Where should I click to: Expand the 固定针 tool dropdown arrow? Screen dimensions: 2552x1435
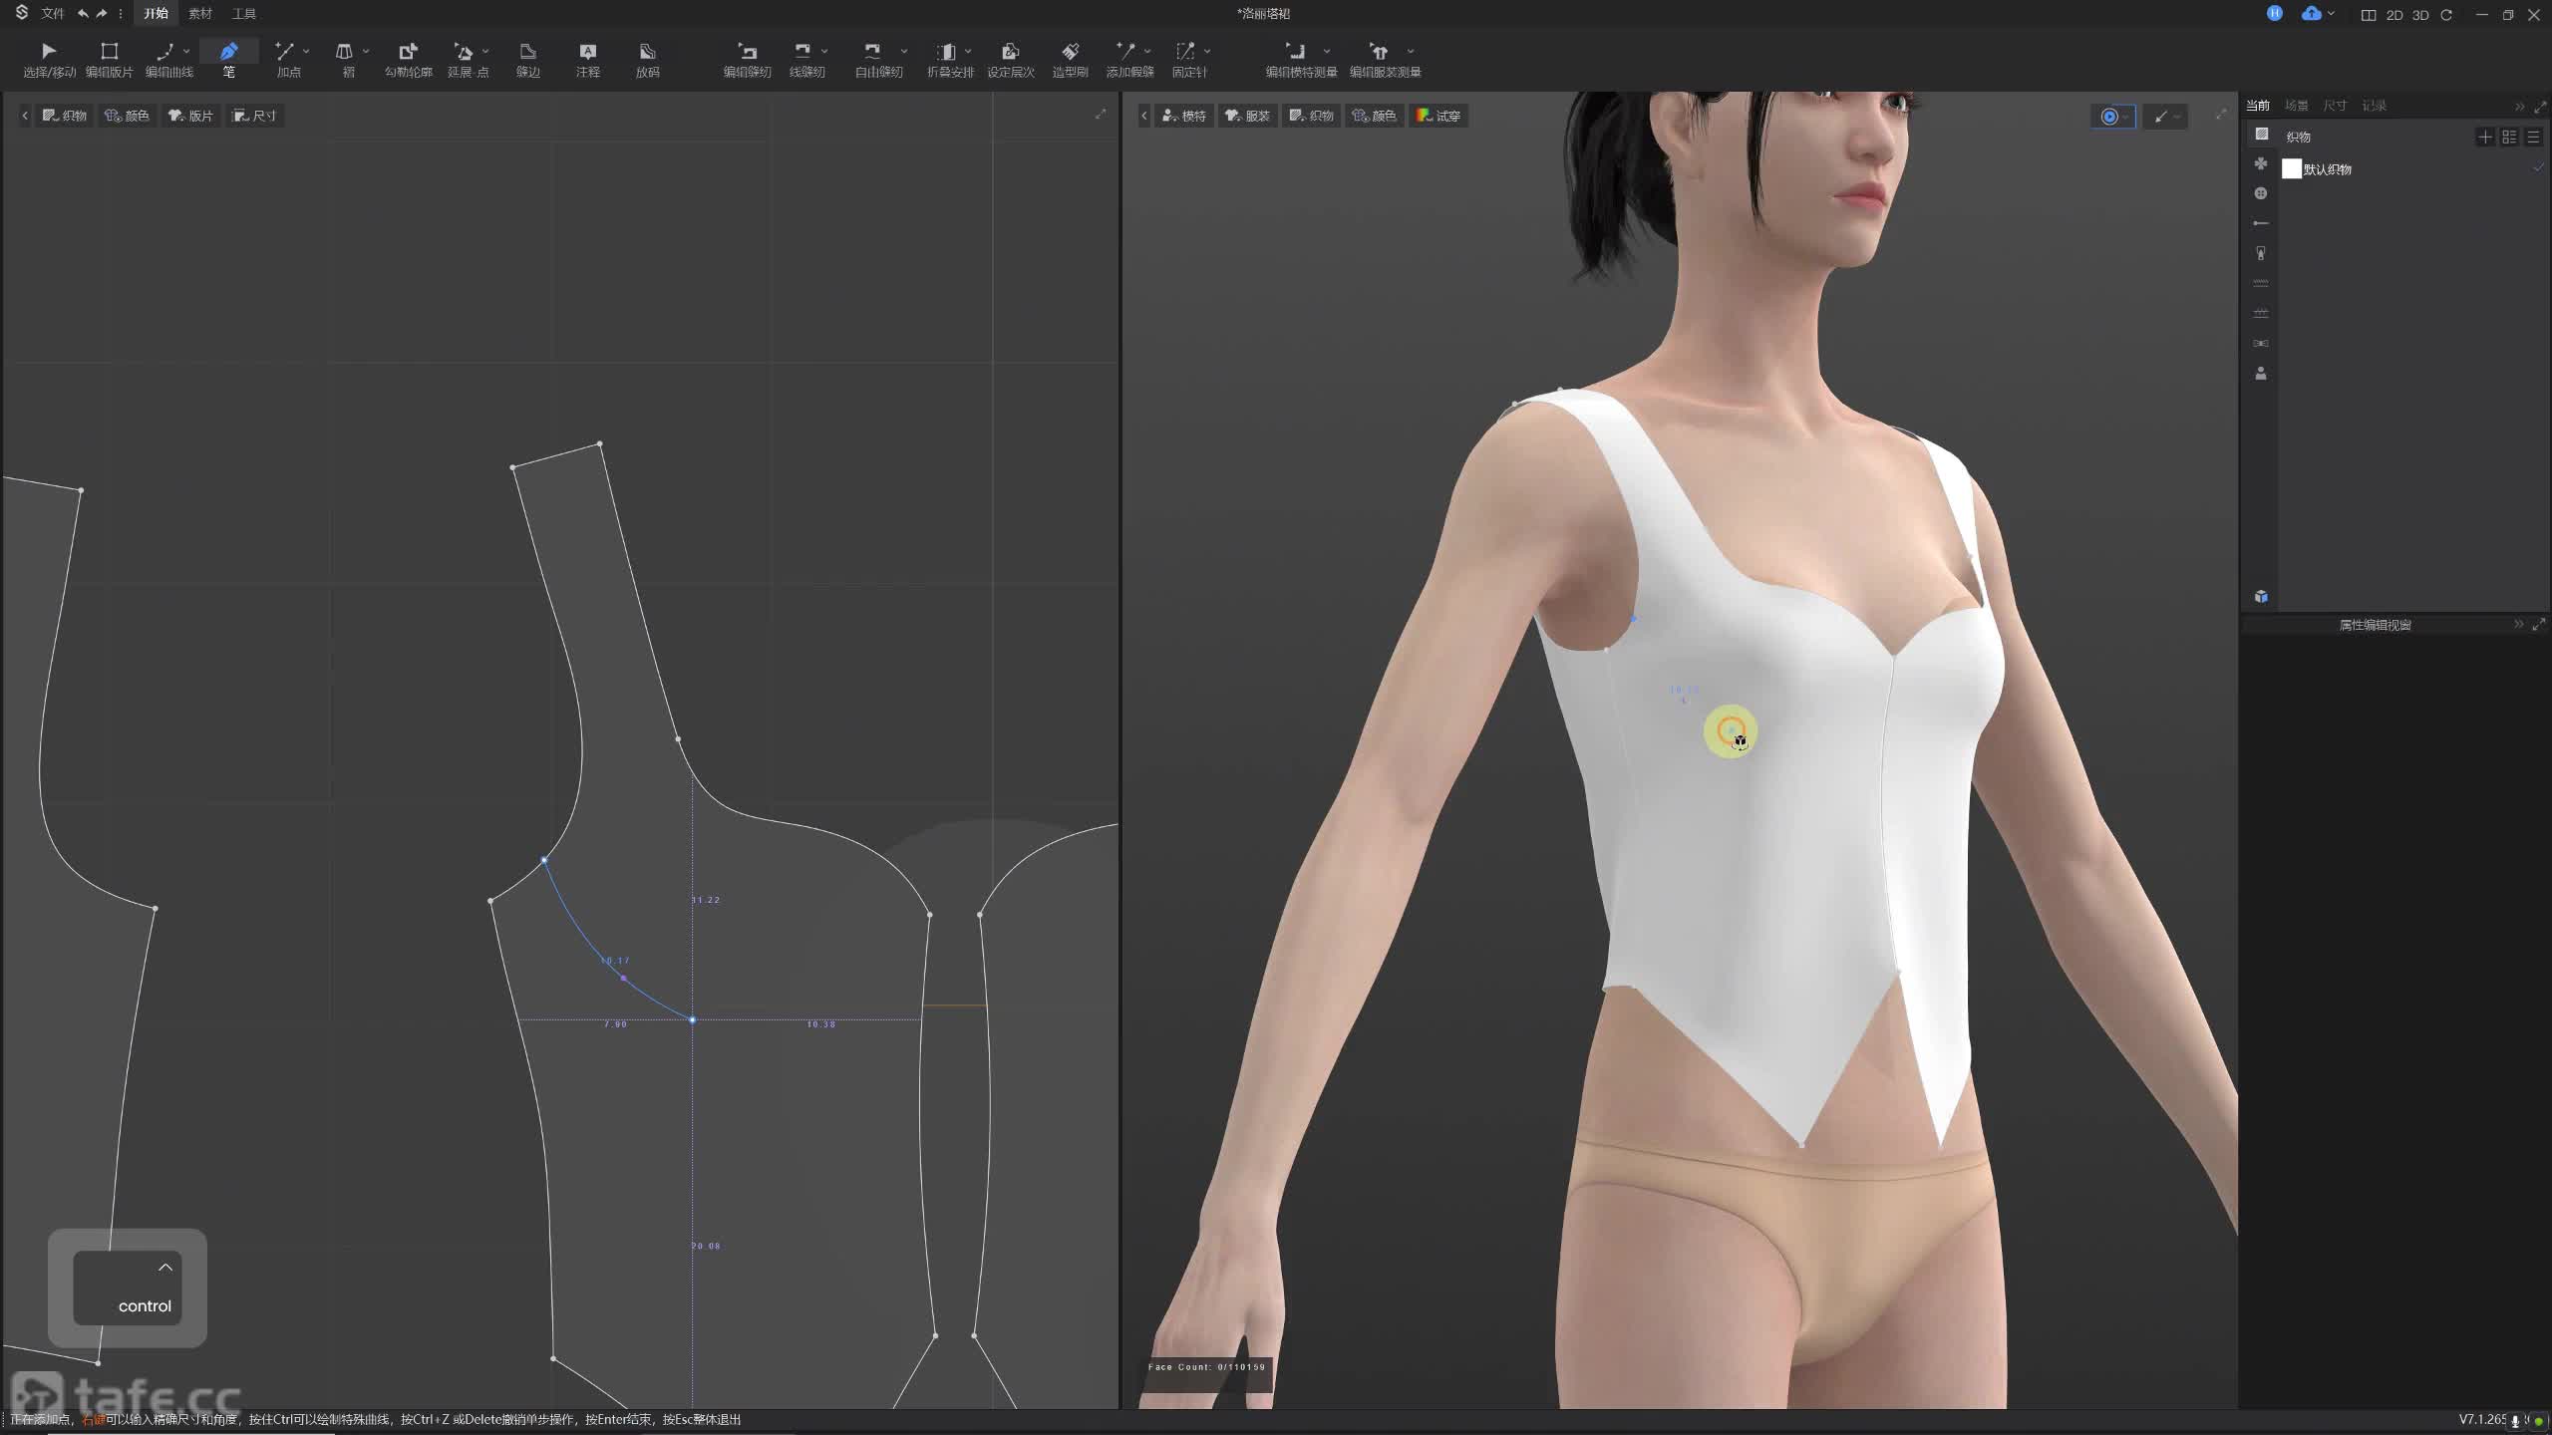coord(1207,51)
